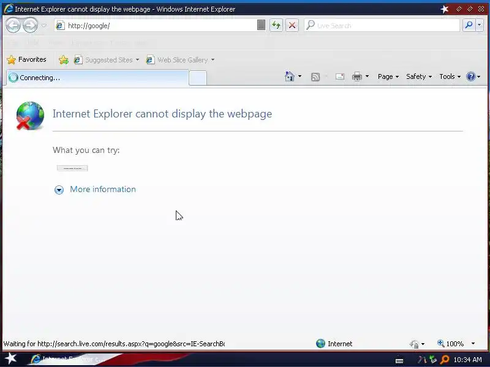The width and height of the screenshot is (490, 367).
Task: Click the network connection tray icon
Action: coord(421,360)
